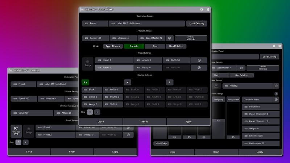Click Close in FlyoutMAker footer
Image resolution: width=290 pixels, height=163 pixels.
click(x=29, y=152)
